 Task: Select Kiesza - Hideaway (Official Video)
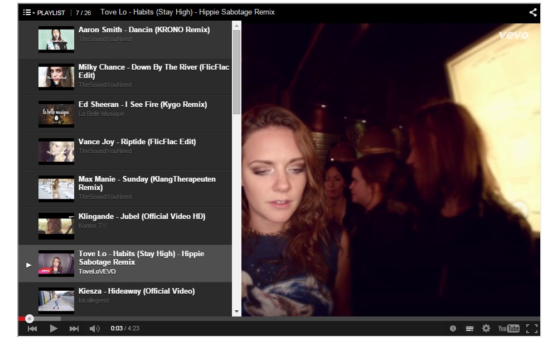[125, 299]
